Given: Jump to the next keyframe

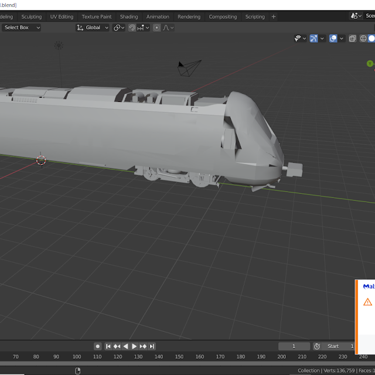Looking at the screenshot, I should coord(143,346).
